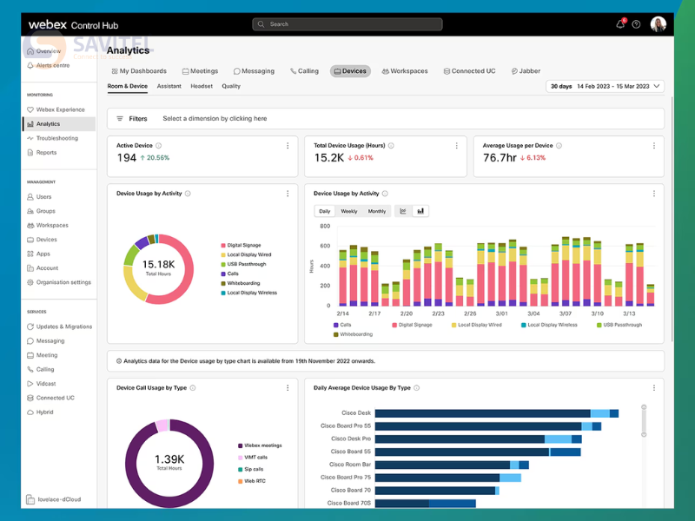Select Analytics in the sidebar

pyautogui.click(x=59, y=124)
